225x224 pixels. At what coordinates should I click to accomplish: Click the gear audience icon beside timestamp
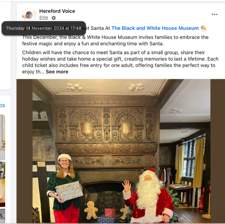pos(54,18)
